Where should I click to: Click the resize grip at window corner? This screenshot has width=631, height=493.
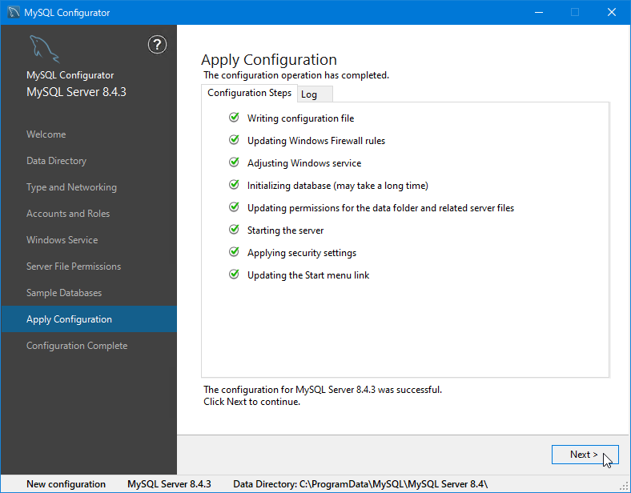(625, 487)
